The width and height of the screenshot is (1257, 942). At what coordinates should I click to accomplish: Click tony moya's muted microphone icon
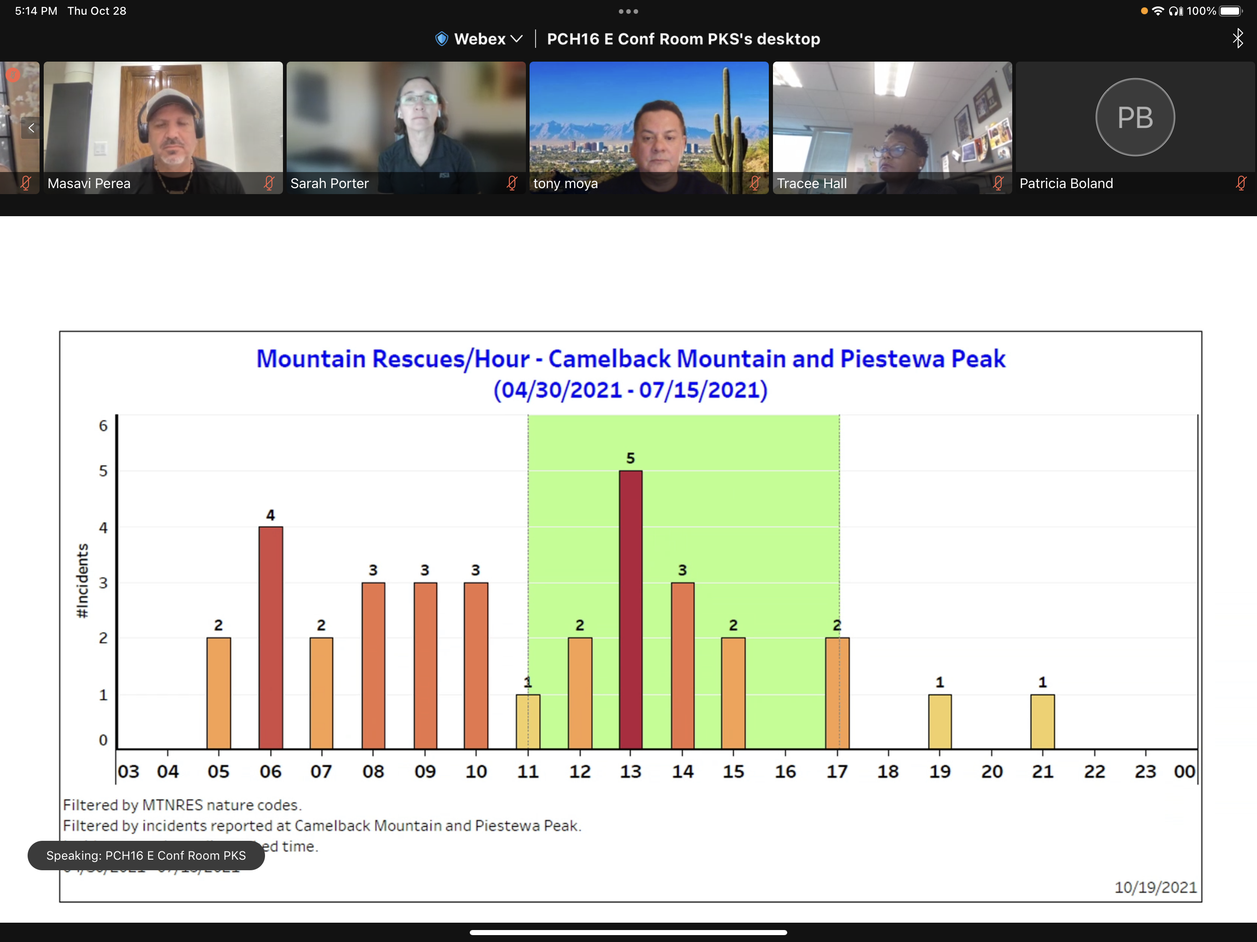755,183
